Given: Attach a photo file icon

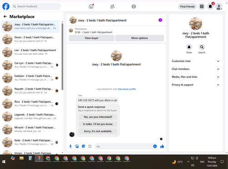Looking at the screenshot, I should coord(77,146).
